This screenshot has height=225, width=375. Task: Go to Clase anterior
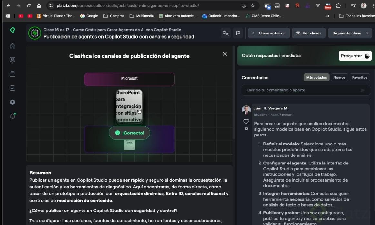click(x=269, y=33)
